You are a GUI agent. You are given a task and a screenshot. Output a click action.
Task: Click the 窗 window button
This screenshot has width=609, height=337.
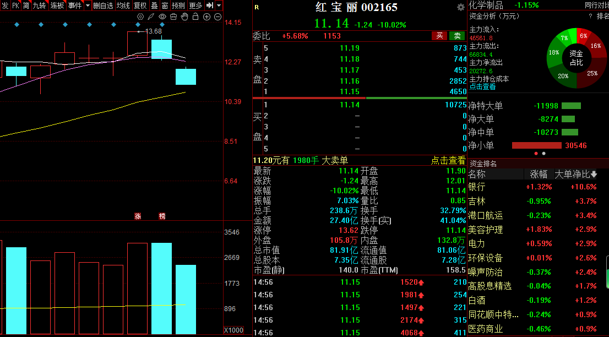click(x=165, y=6)
